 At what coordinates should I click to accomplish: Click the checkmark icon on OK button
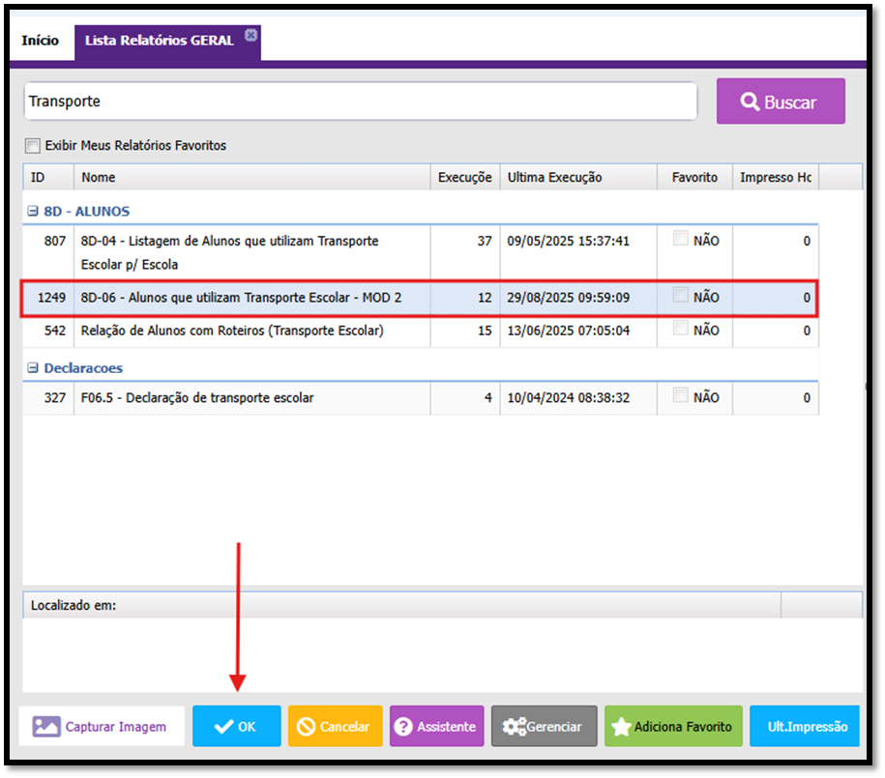click(223, 727)
